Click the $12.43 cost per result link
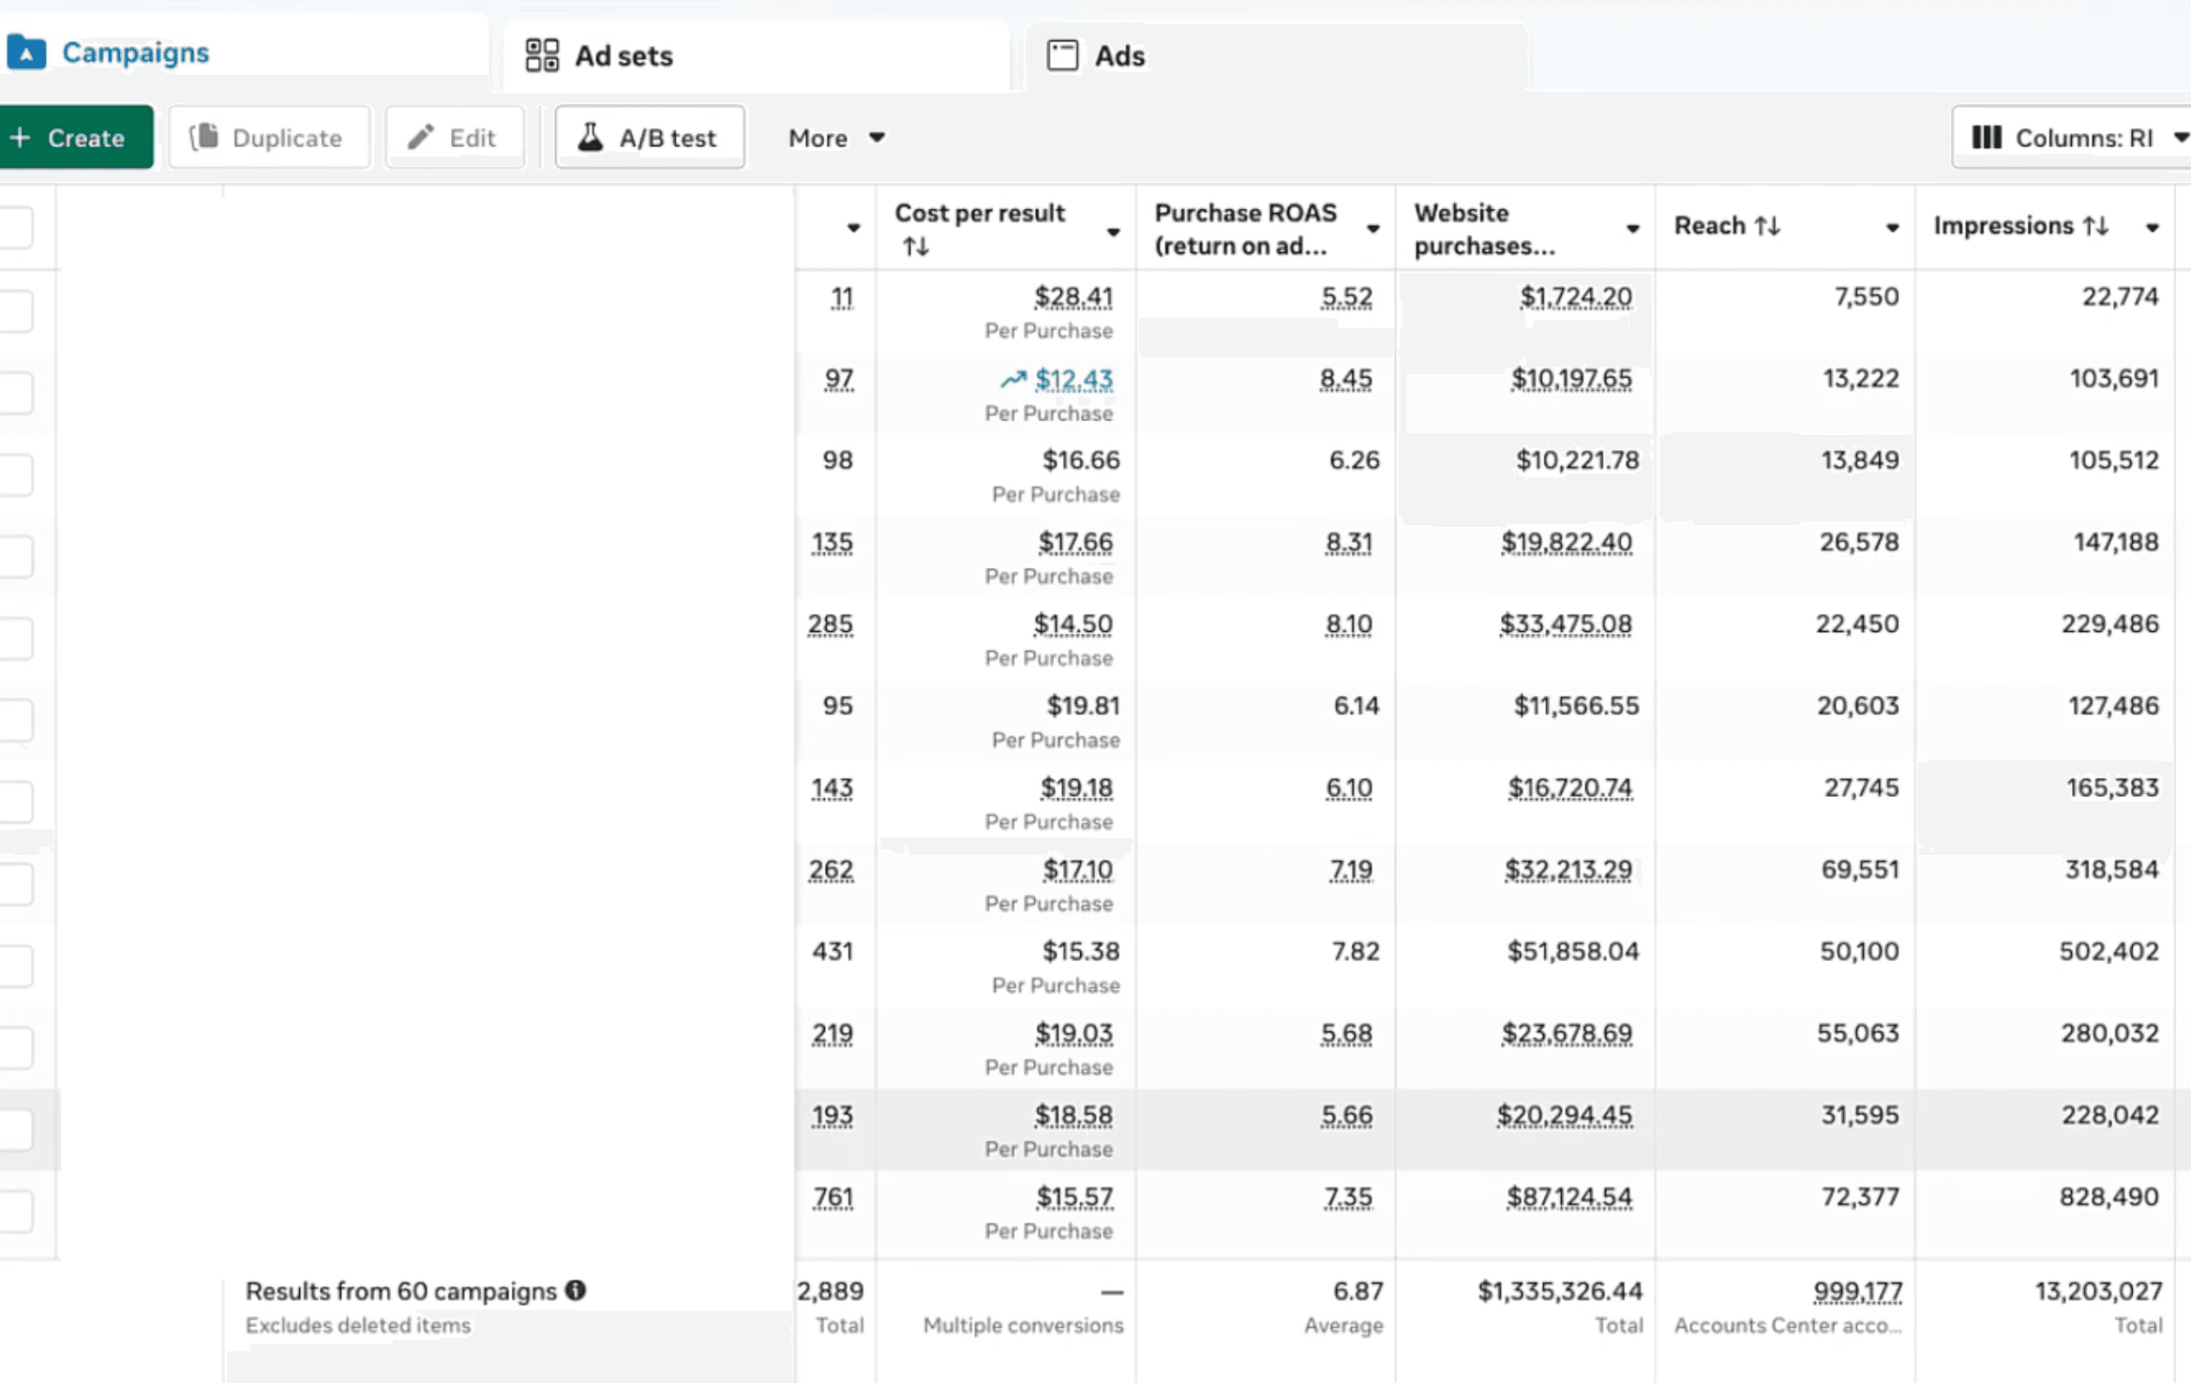 point(1073,380)
